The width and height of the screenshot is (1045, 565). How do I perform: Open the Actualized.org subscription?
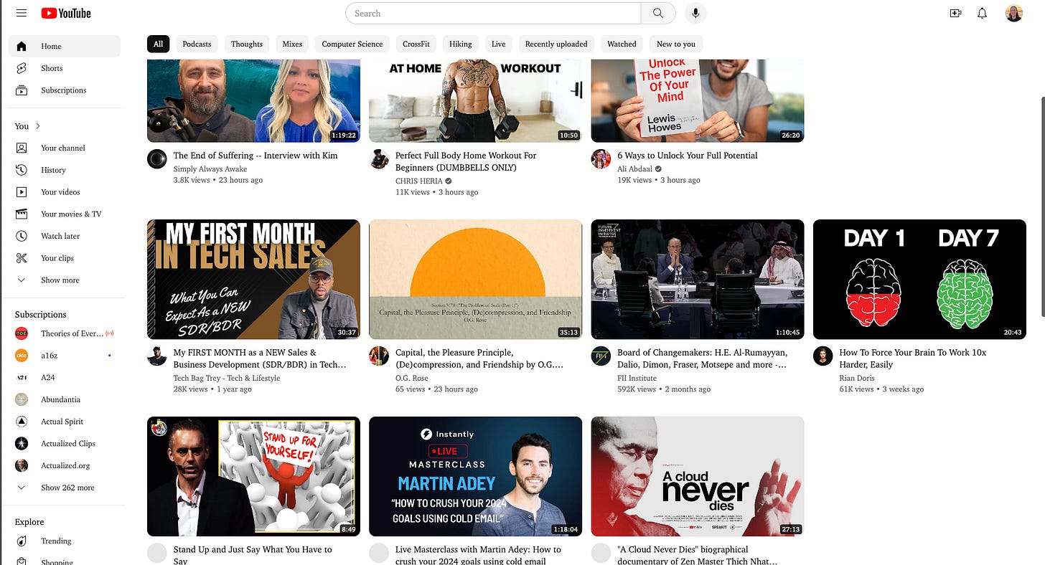[64, 465]
